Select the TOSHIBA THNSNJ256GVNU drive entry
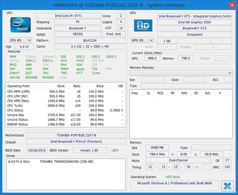The height and width of the screenshot is (195, 238). (66, 161)
